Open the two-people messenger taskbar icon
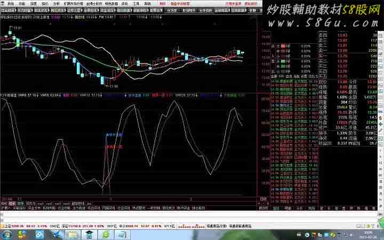Screen dimensions: 384x240 pyautogui.click(x=22, y=235)
